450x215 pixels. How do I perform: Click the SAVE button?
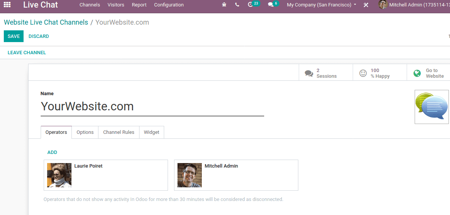pyautogui.click(x=13, y=36)
